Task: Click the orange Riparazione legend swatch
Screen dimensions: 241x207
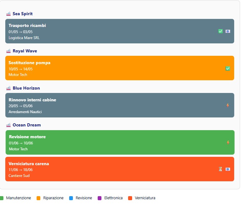Action: pos(38,198)
